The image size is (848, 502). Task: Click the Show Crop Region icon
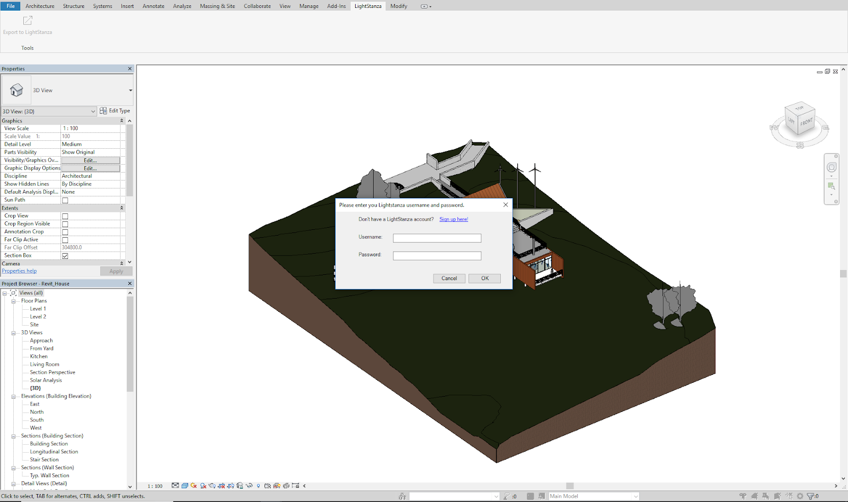[231, 486]
